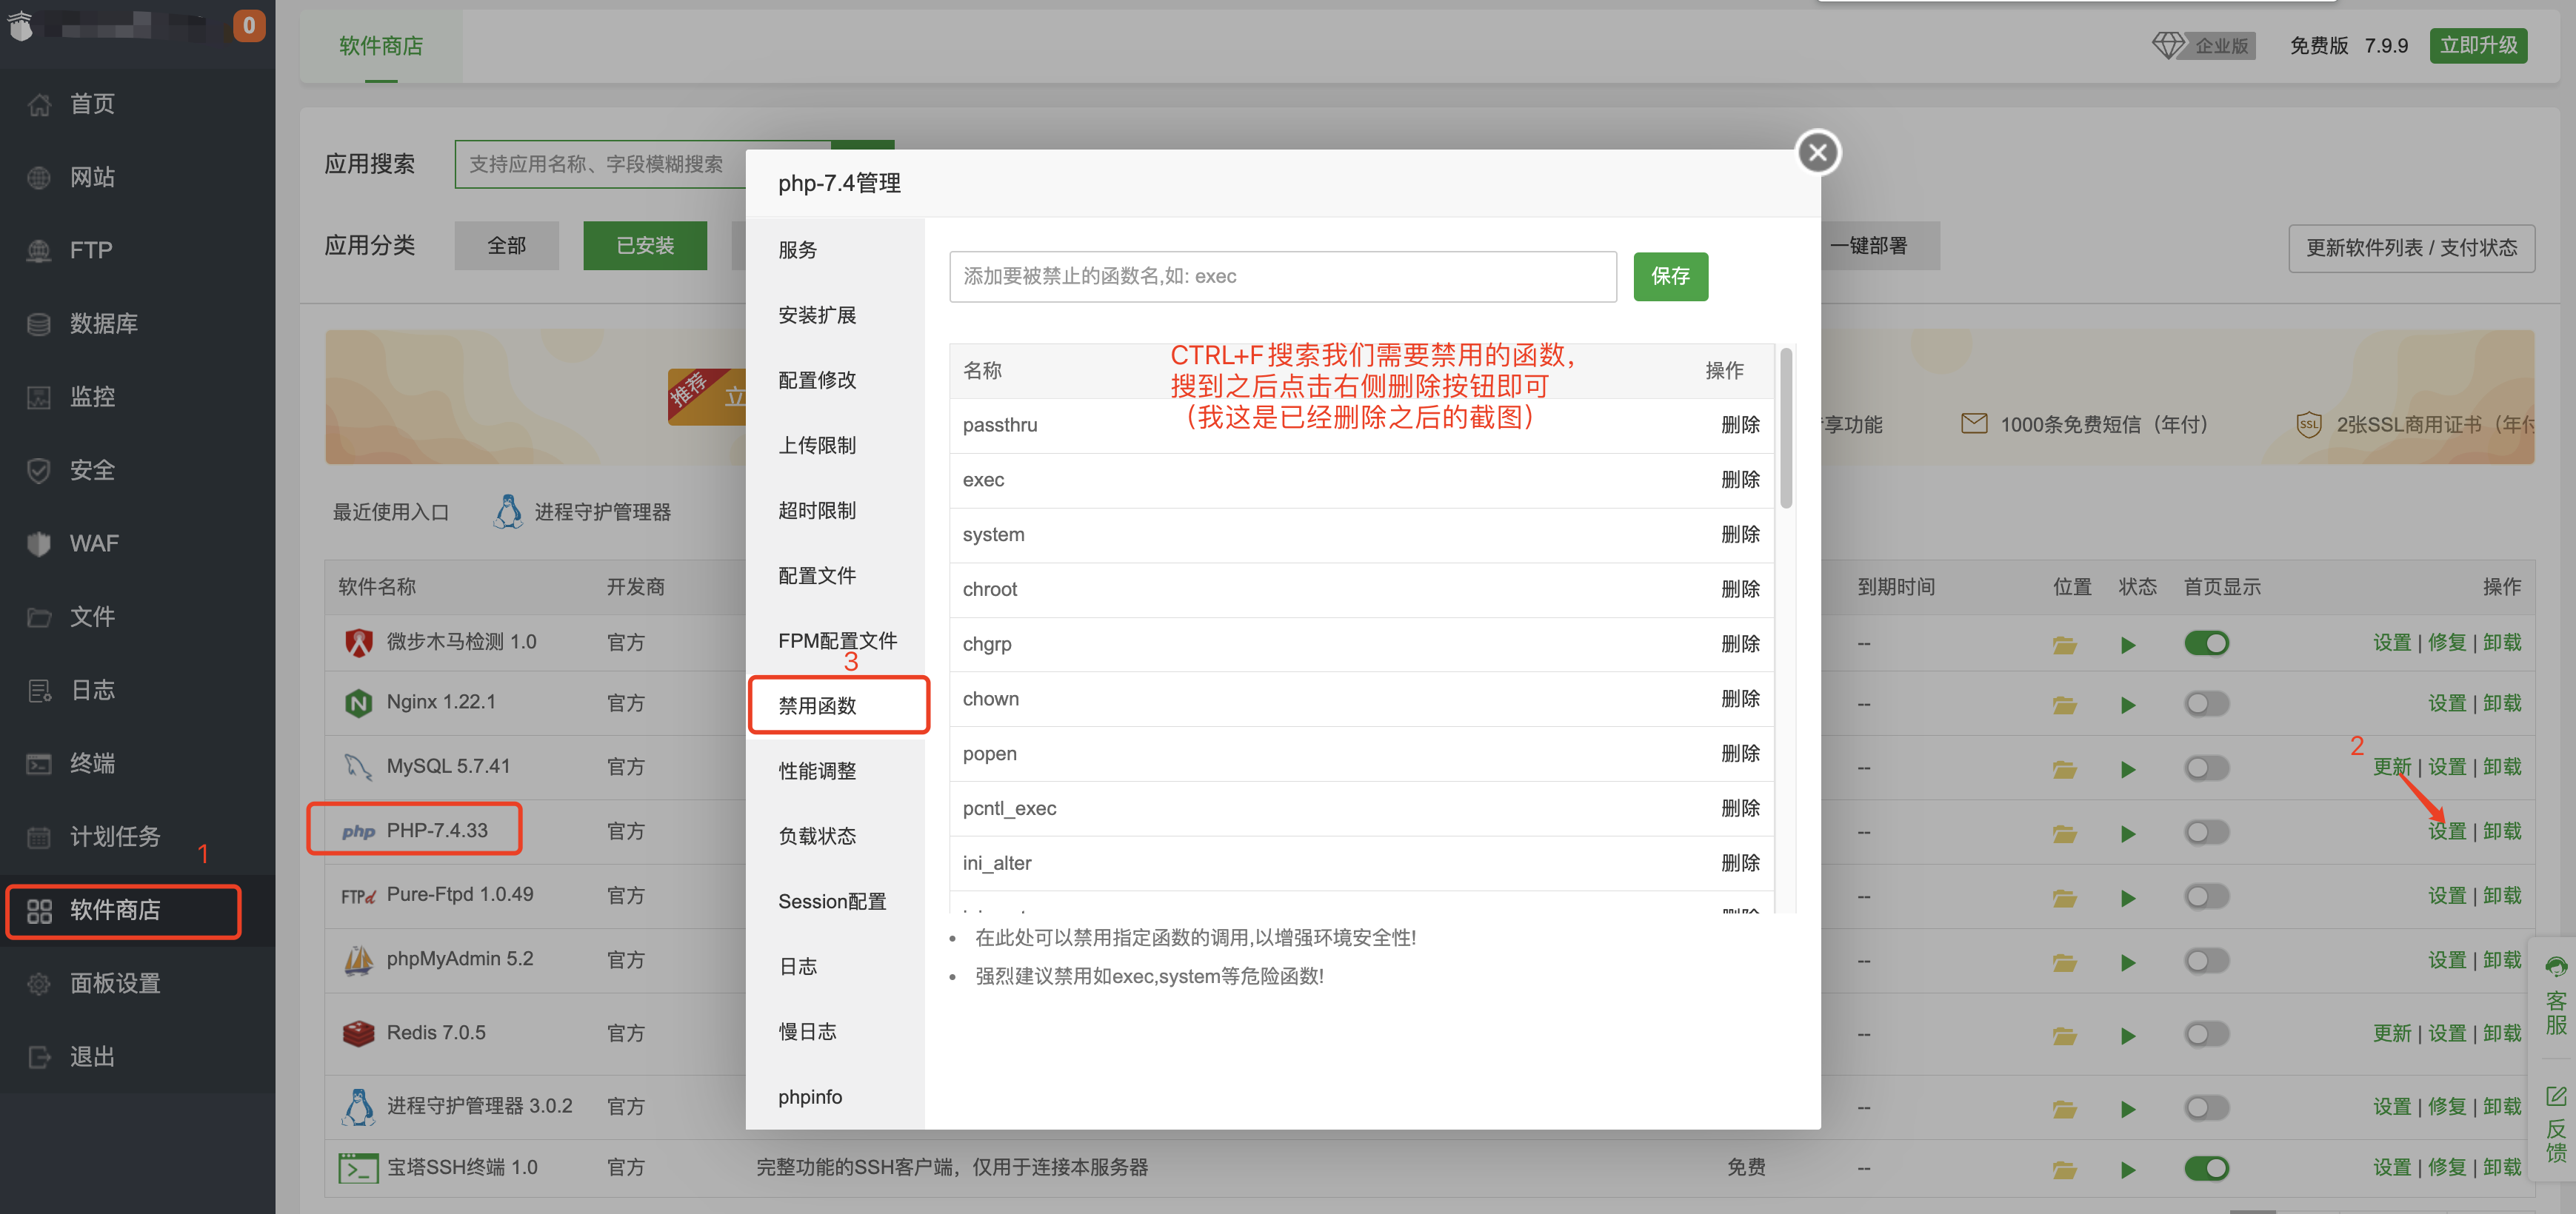The width and height of the screenshot is (2576, 1214).
Task: Click the 保存 save button
Action: (x=1670, y=276)
